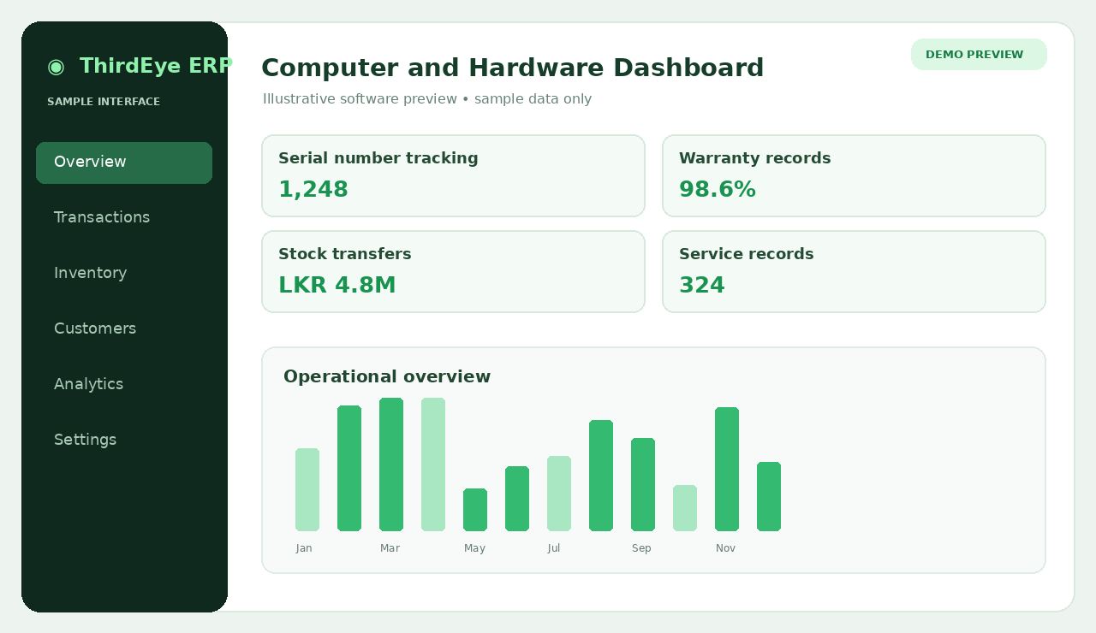Click the ThirdEye ERP logo icon
1096x633 pixels.
(x=56, y=67)
